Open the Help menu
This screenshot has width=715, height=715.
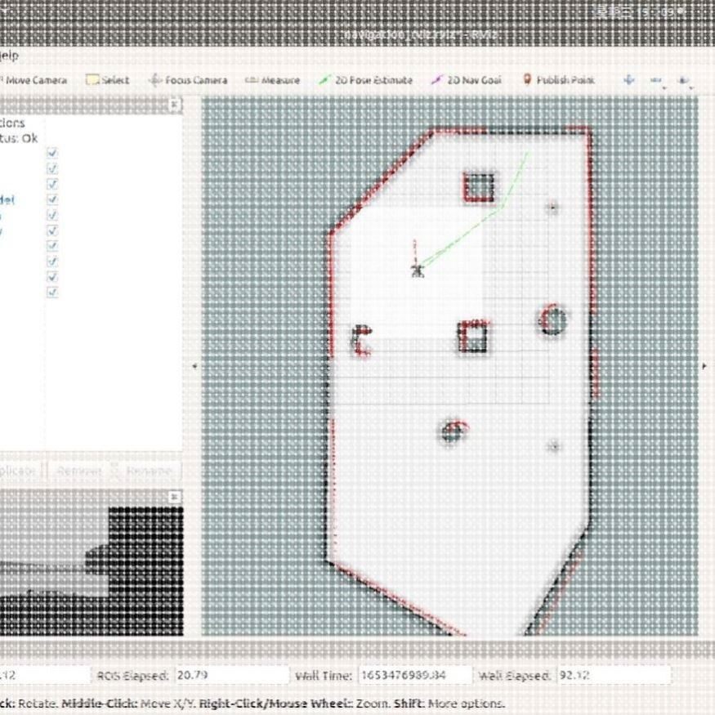pos(8,56)
